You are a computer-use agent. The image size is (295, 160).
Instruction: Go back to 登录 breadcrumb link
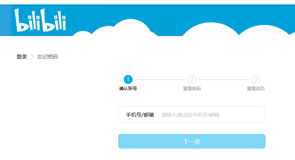tap(22, 57)
